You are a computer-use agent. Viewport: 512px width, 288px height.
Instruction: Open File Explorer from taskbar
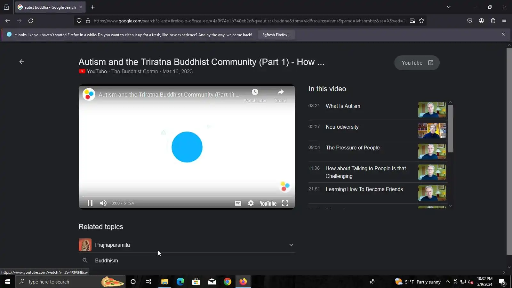[x=164, y=282]
